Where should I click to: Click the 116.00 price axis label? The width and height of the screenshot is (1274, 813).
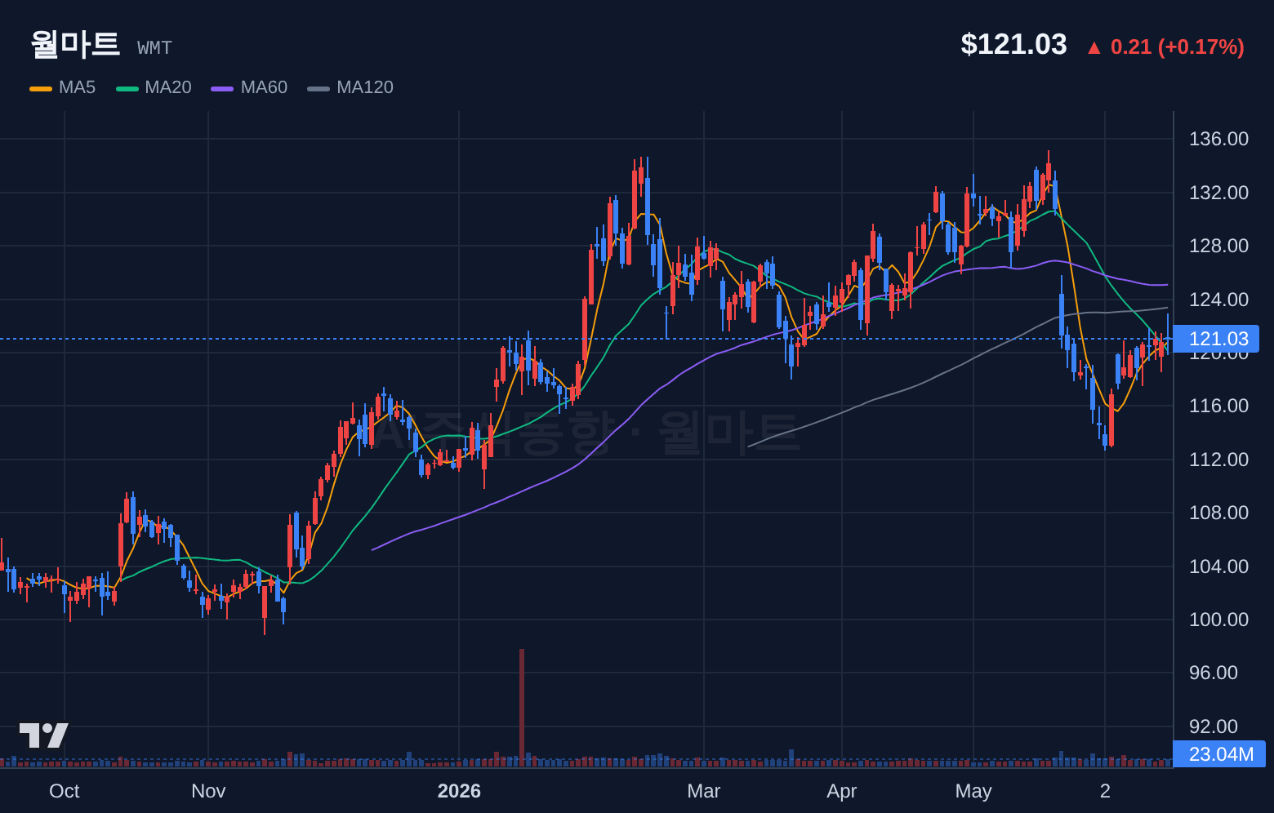point(1218,406)
